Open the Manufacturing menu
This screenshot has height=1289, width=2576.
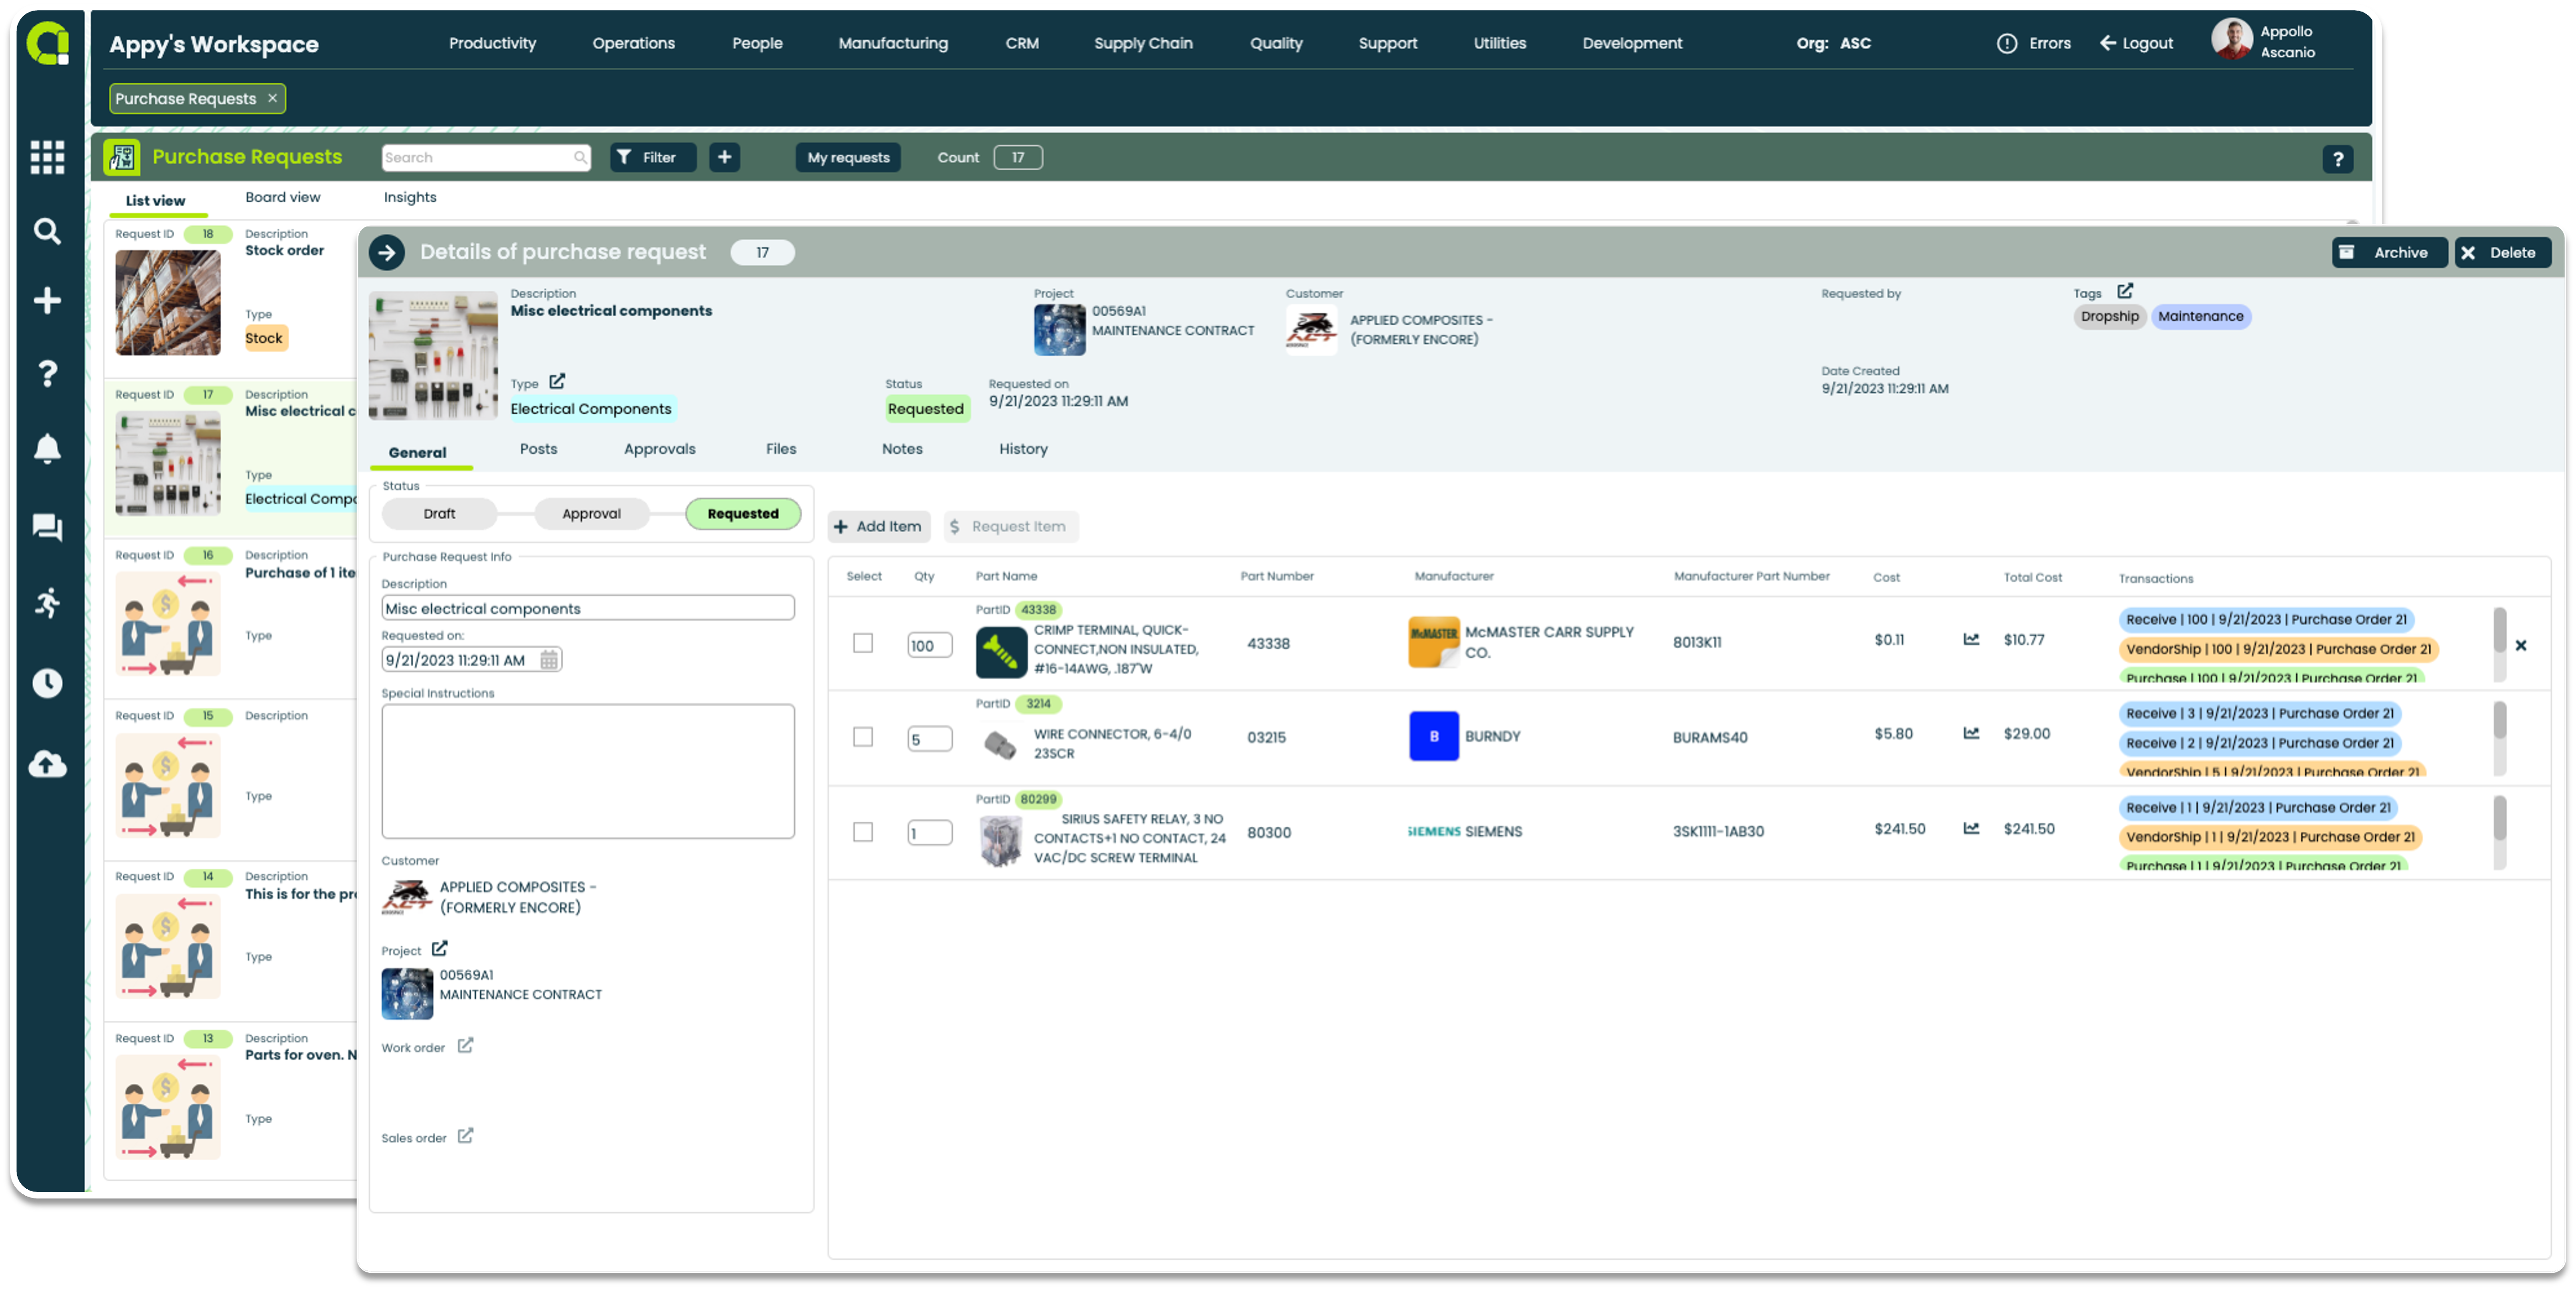tap(893, 43)
